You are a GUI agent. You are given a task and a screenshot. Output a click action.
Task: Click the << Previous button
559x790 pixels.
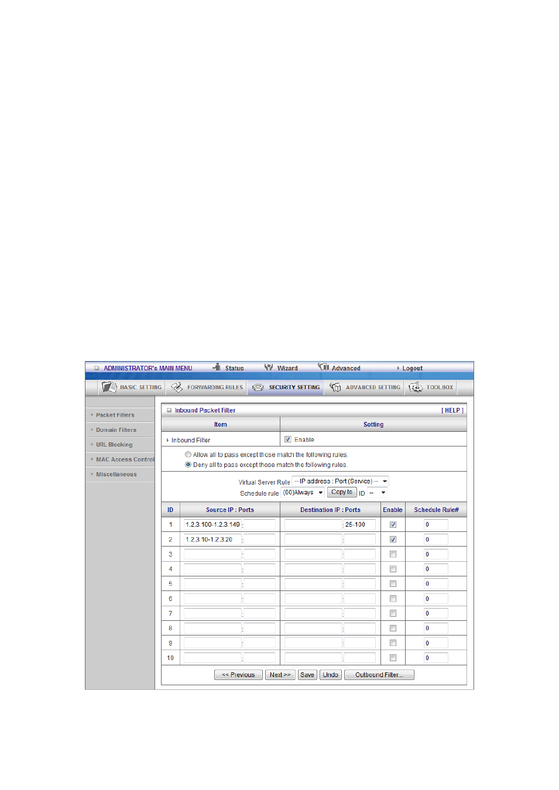pyautogui.click(x=238, y=675)
